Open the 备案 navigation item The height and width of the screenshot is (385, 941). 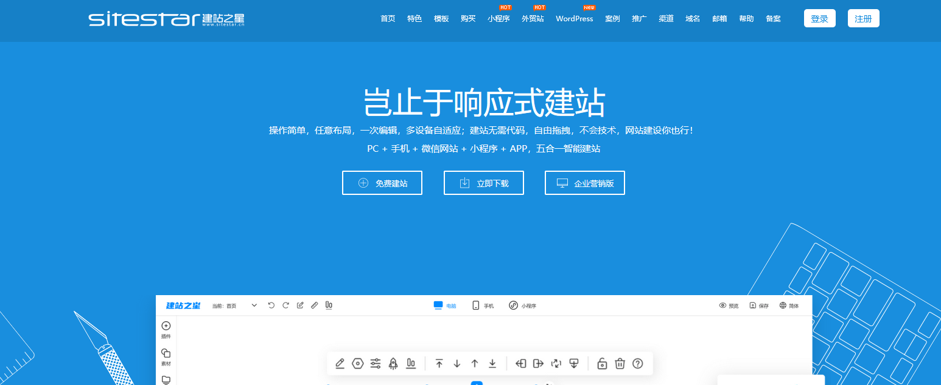click(x=773, y=19)
